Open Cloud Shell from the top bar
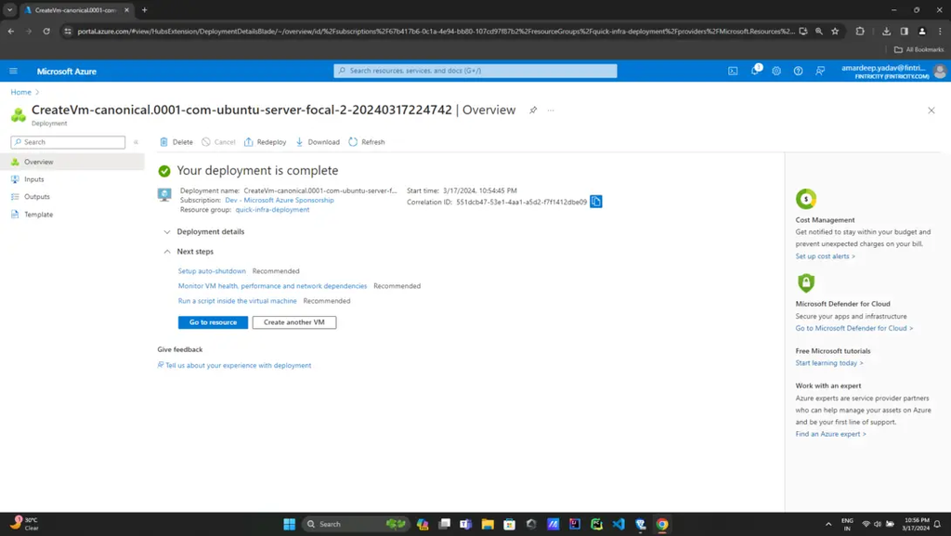This screenshot has width=951, height=536. 733,71
